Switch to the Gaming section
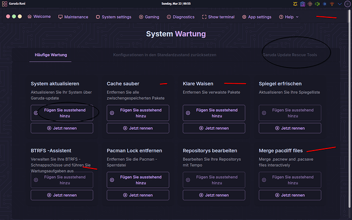 [x=149, y=17]
